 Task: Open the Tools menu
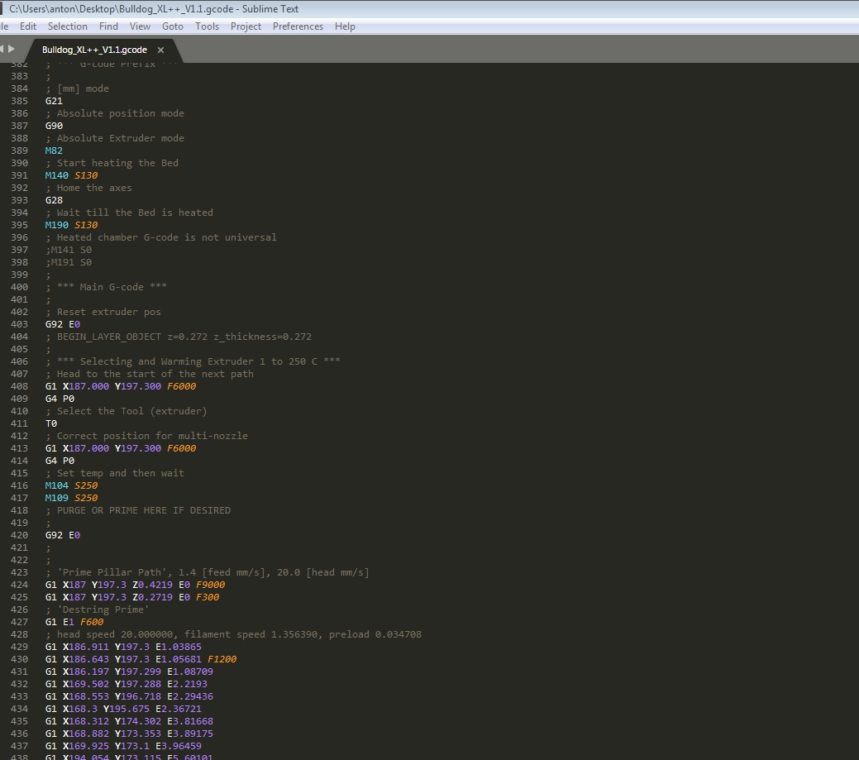pyautogui.click(x=207, y=26)
